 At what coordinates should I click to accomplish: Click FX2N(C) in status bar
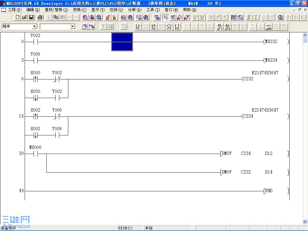tap(125, 228)
